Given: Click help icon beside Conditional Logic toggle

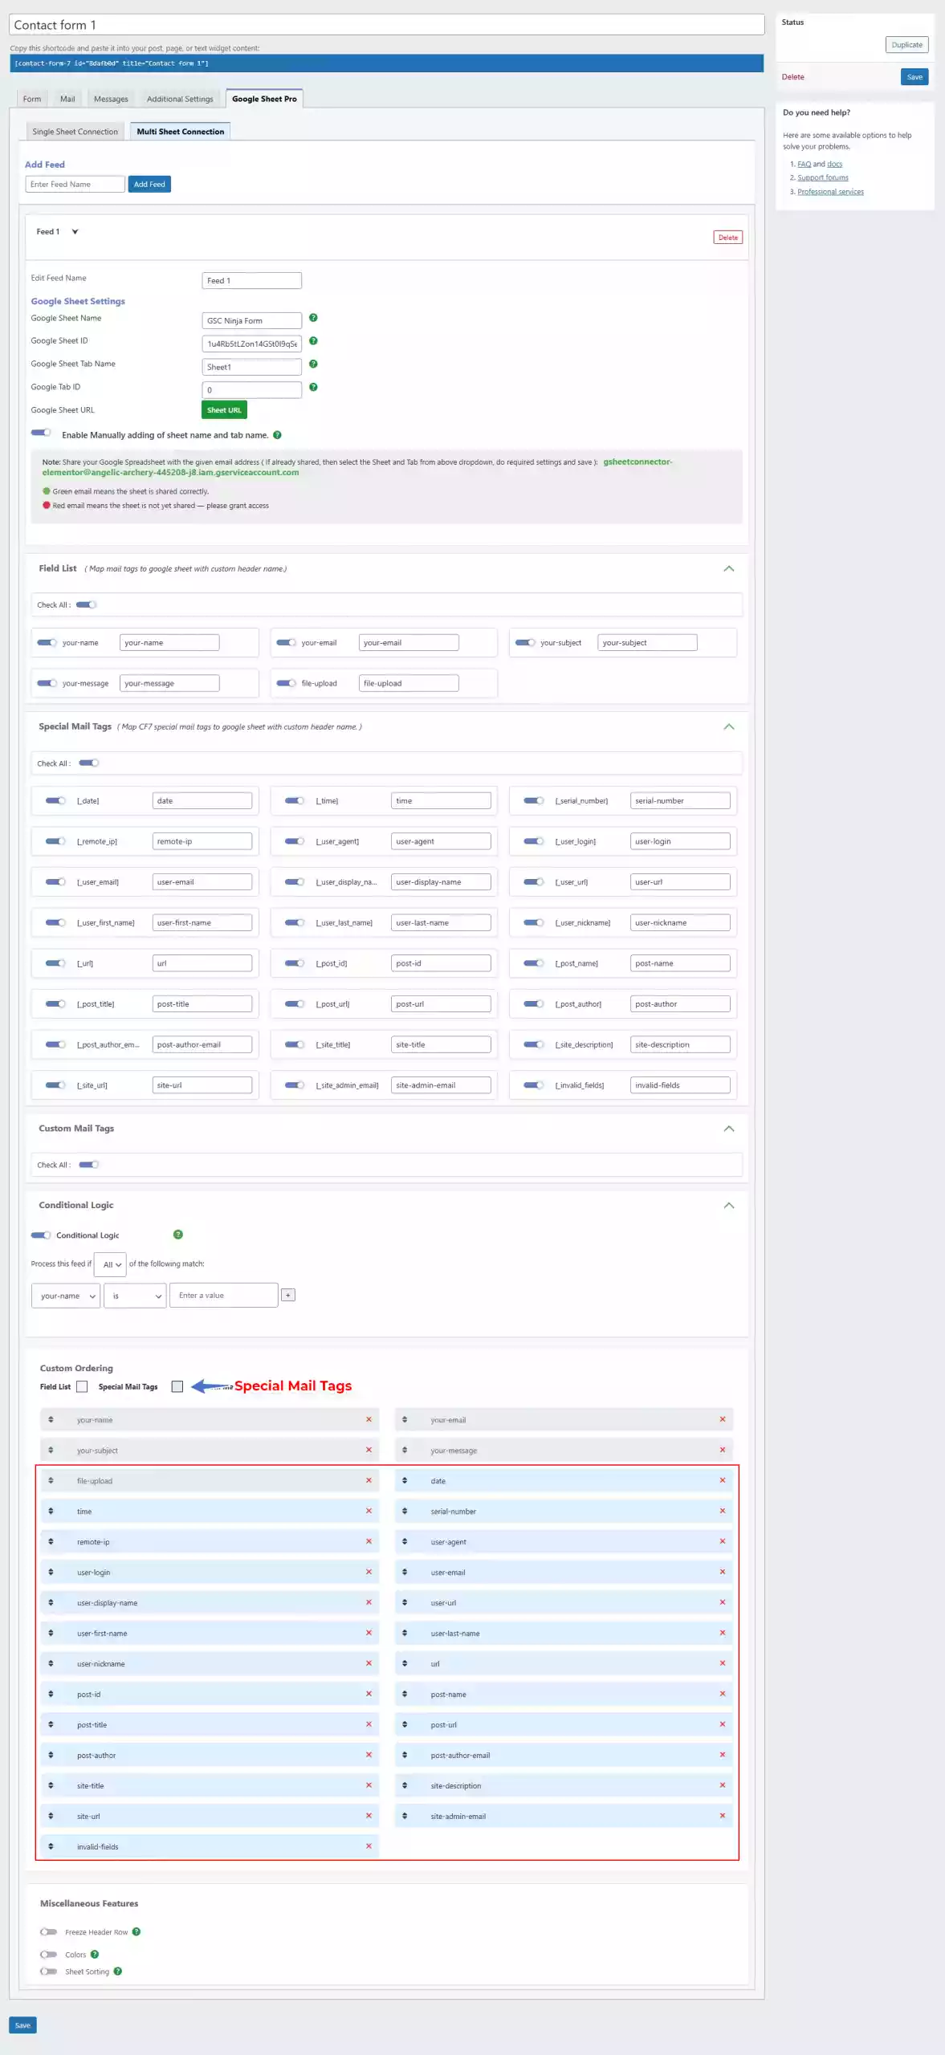Looking at the screenshot, I should (178, 1235).
